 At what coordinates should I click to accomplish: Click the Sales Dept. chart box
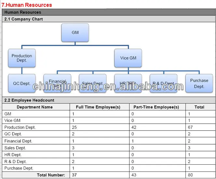pos(92,83)
